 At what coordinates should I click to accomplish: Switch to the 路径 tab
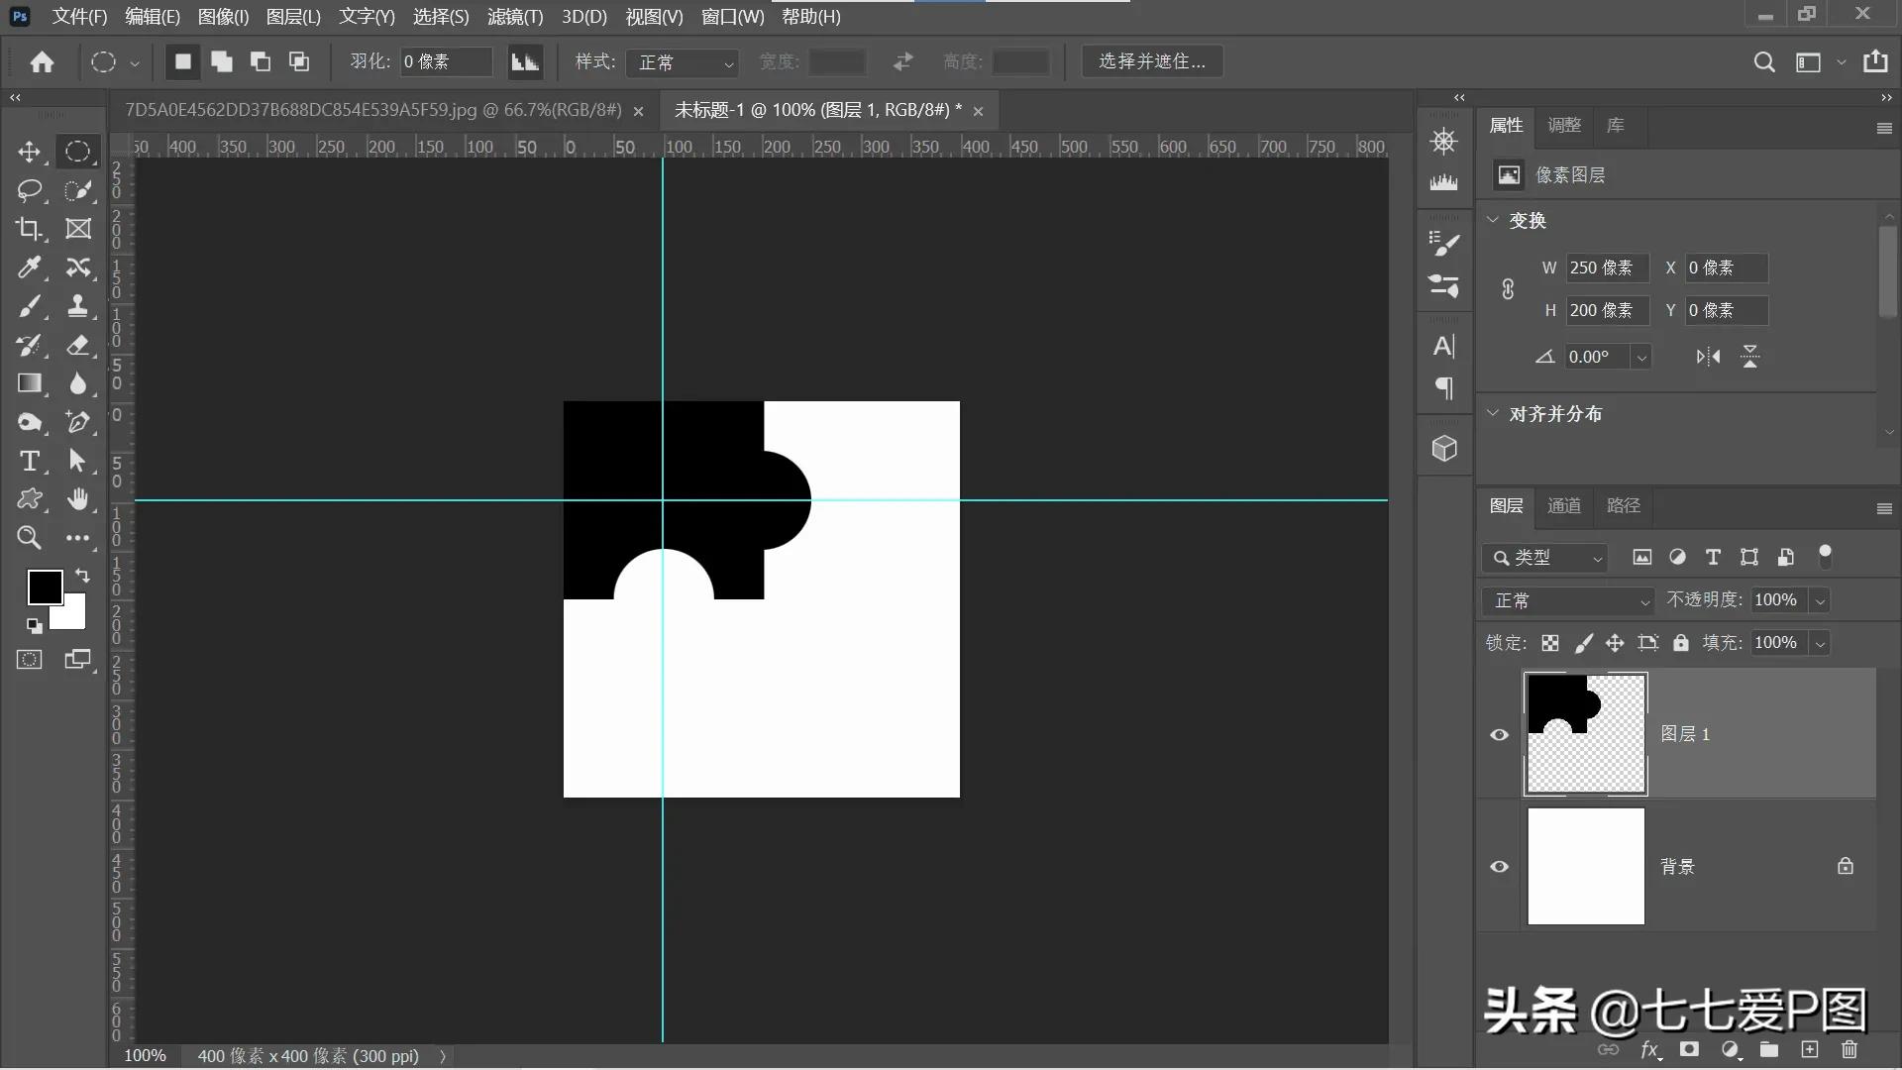pyautogui.click(x=1623, y=505)
